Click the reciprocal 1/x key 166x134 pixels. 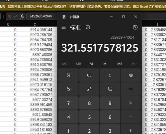tap(69, 89)
